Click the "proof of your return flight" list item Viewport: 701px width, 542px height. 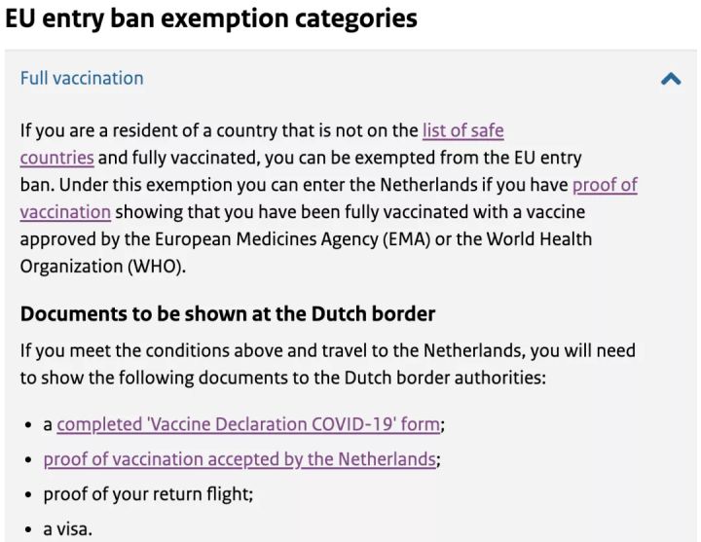(x=148, y=494)
